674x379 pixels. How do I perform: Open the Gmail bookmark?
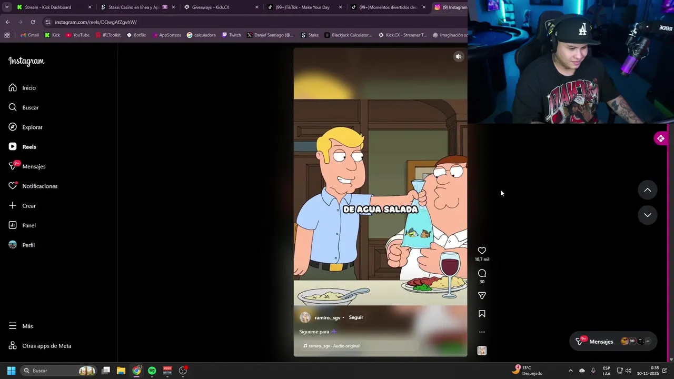point(29,35)
